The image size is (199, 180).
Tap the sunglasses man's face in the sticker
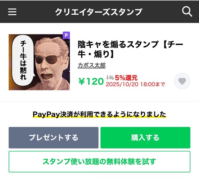(51, 60)
